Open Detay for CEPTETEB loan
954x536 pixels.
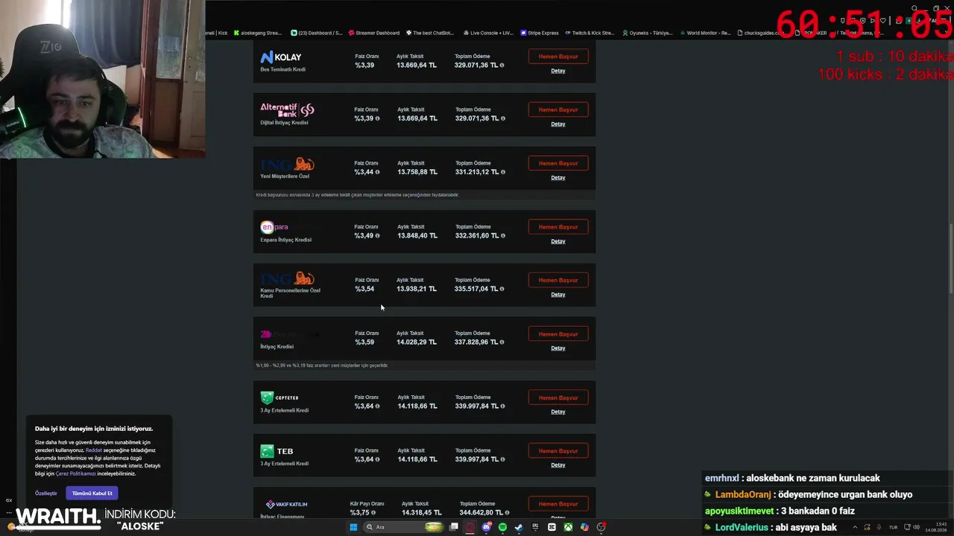(x=558, y=412)
